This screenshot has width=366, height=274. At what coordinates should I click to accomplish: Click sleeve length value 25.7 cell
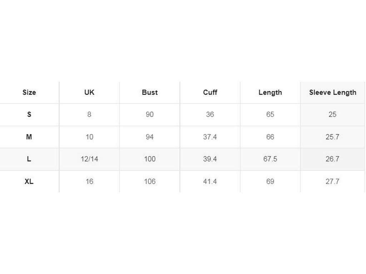point(332,137)
